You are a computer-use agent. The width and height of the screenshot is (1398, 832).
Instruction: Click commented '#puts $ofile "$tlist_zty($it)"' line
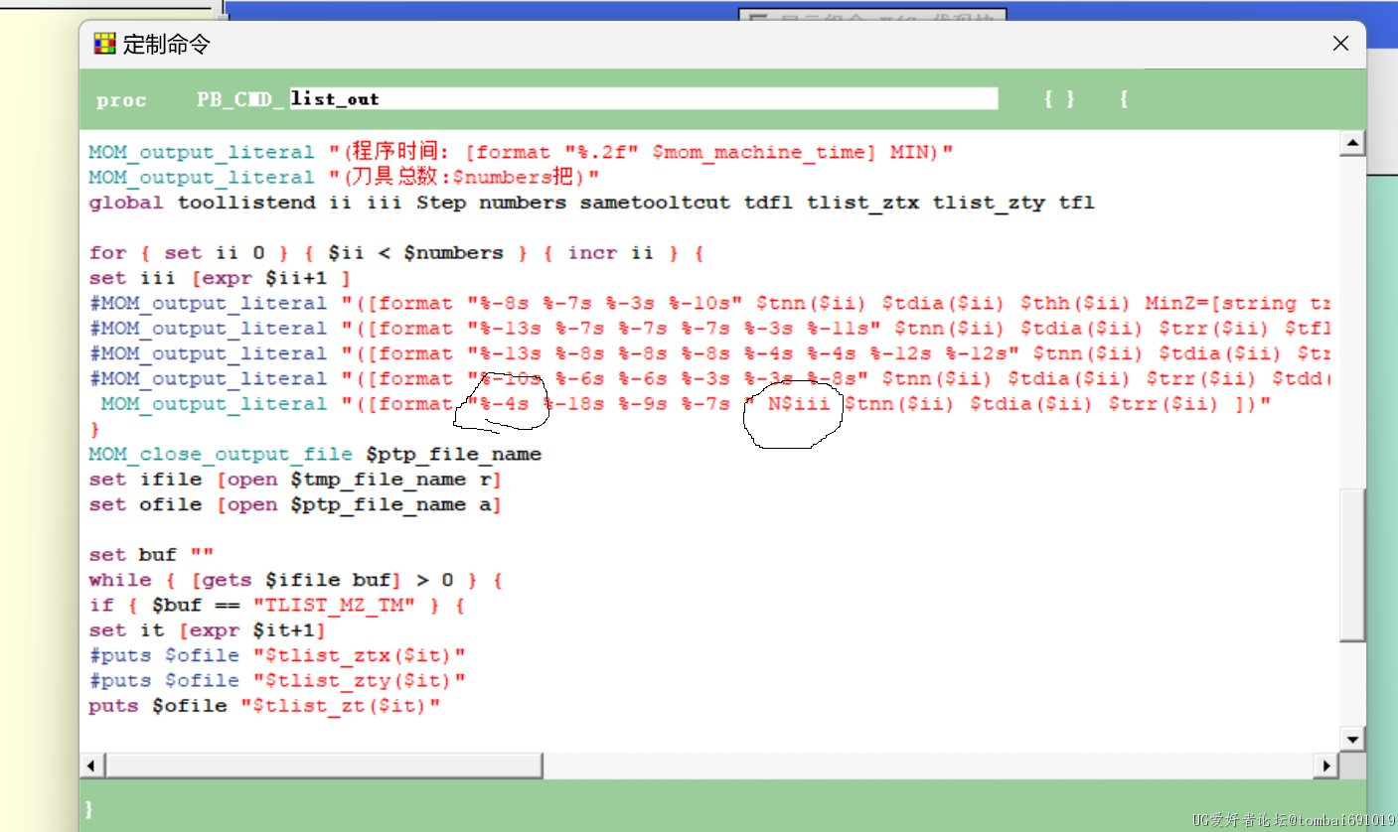pyautogui.click(x=277, y=681)
